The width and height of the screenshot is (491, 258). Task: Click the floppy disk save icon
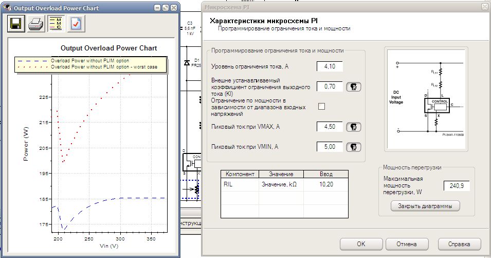click(15, 24)
